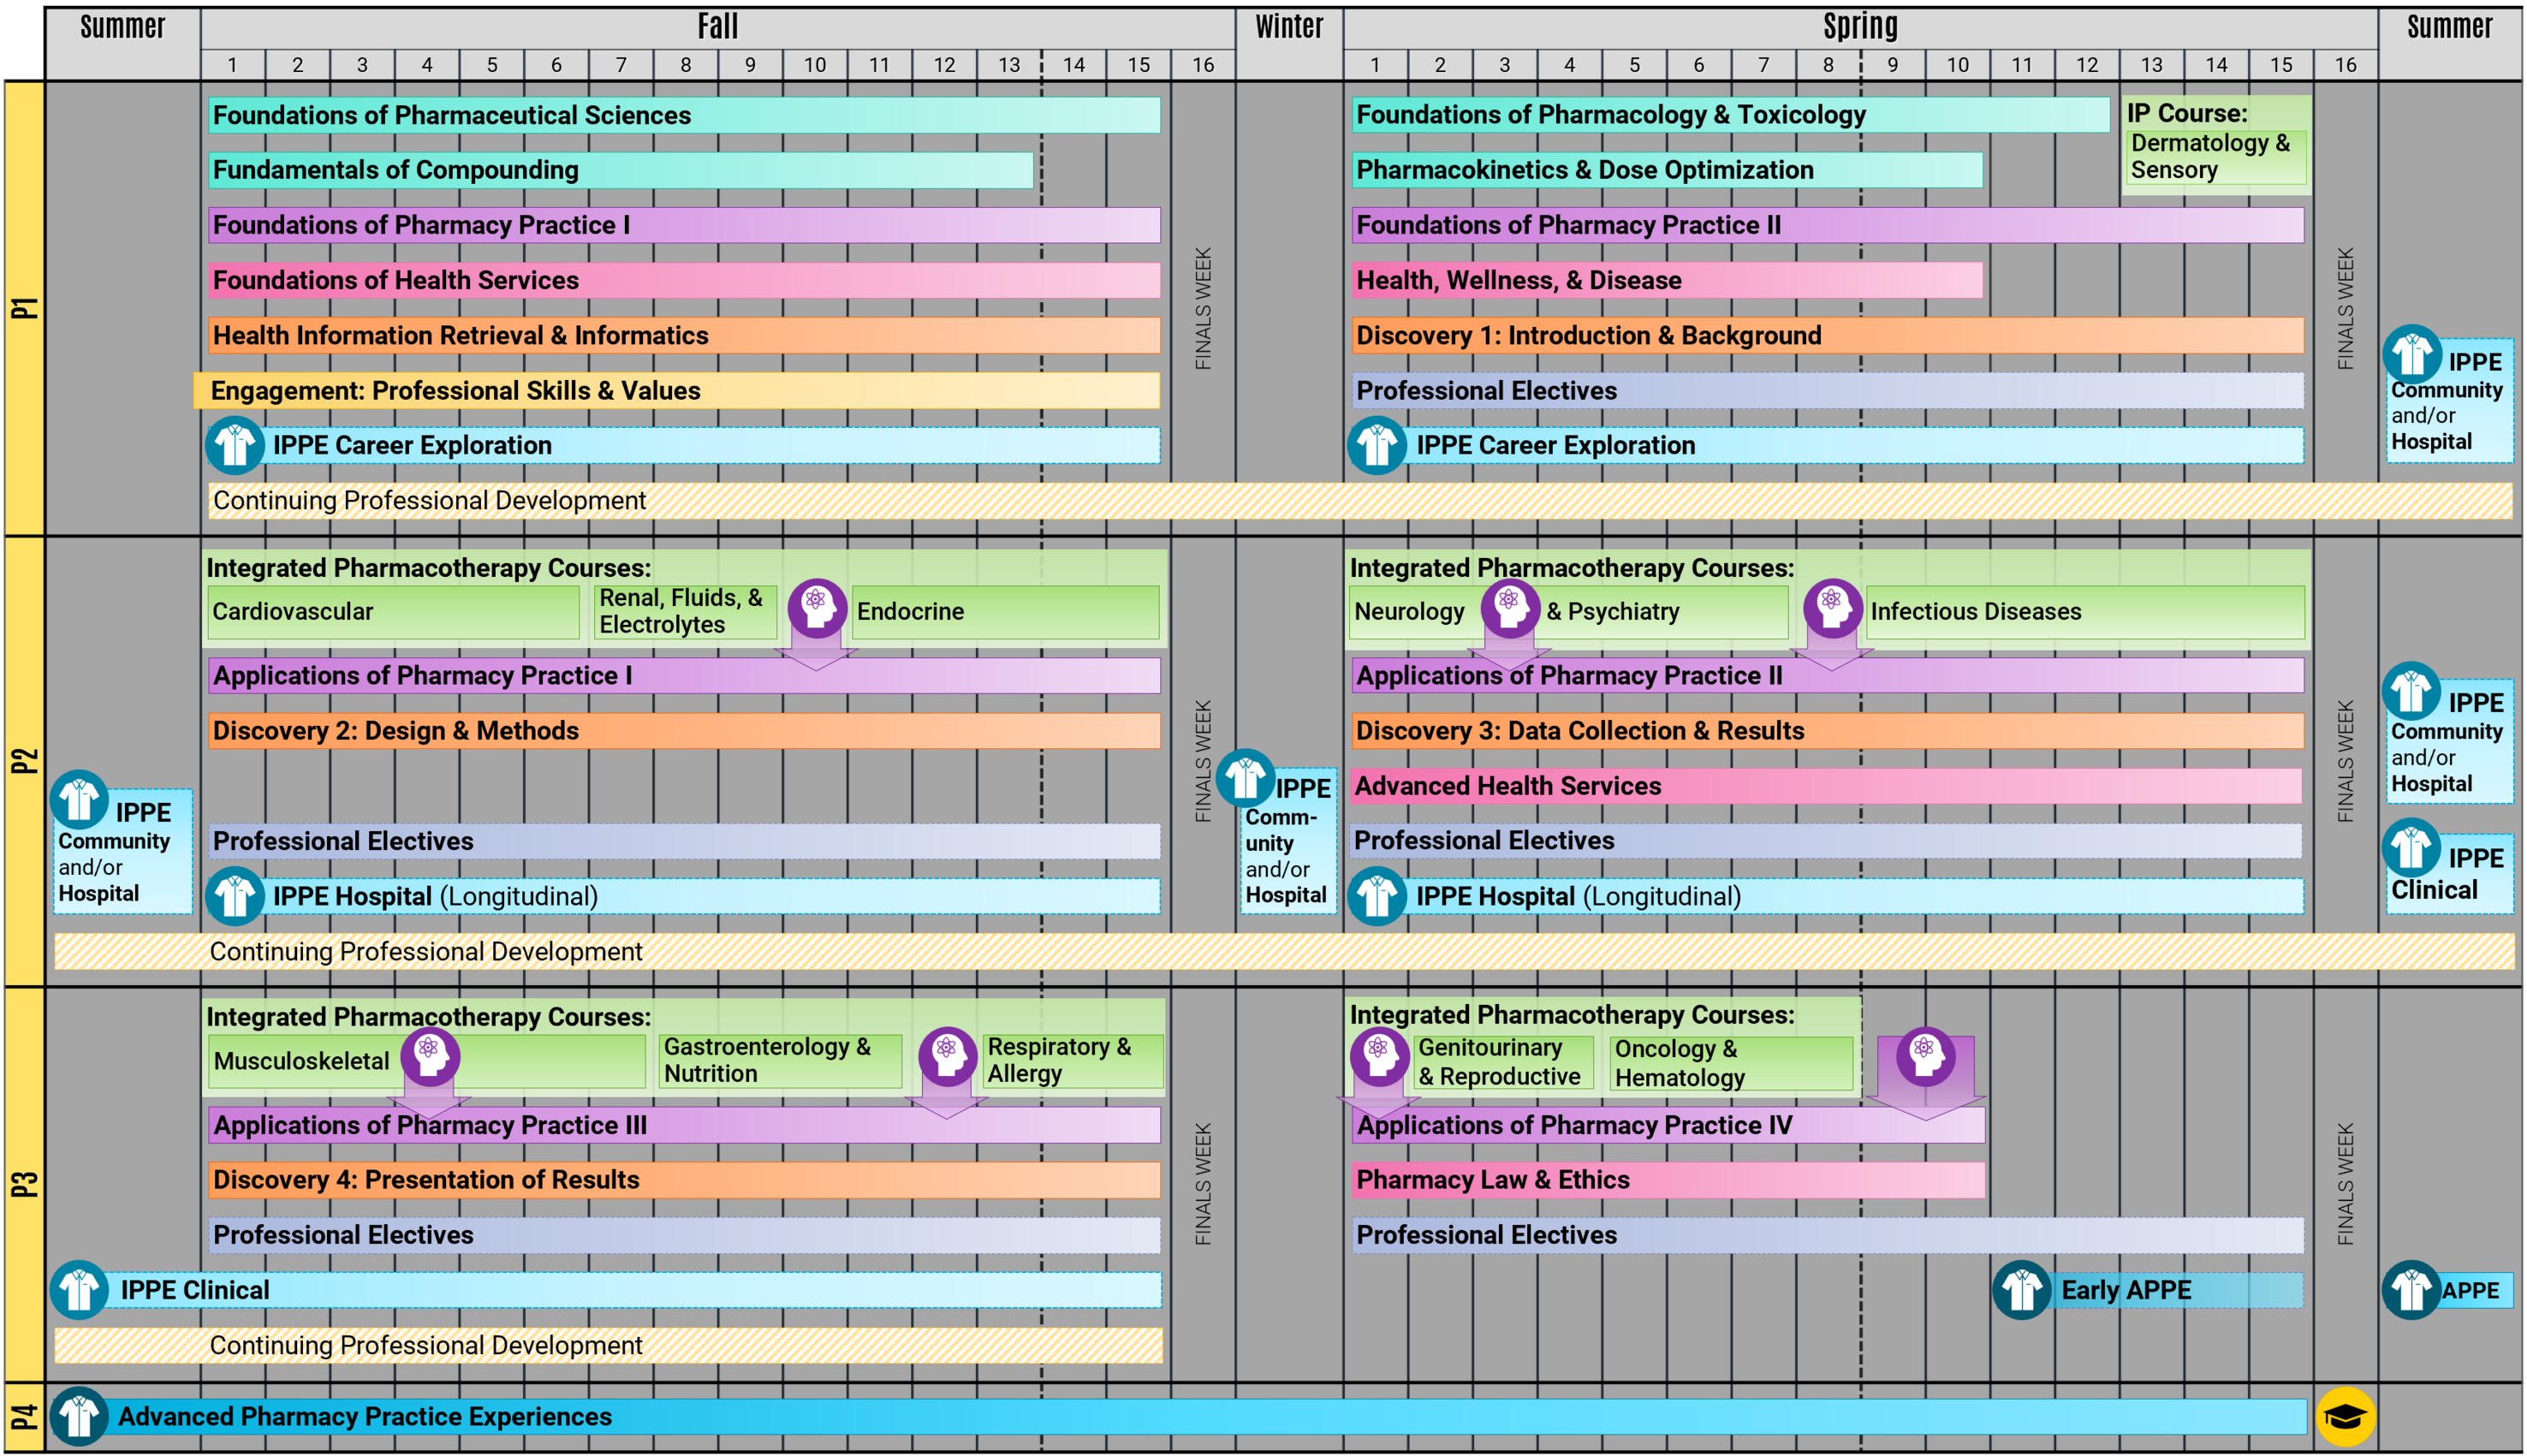
Task: Select the Spring semester header
Action: [1859, 26]
